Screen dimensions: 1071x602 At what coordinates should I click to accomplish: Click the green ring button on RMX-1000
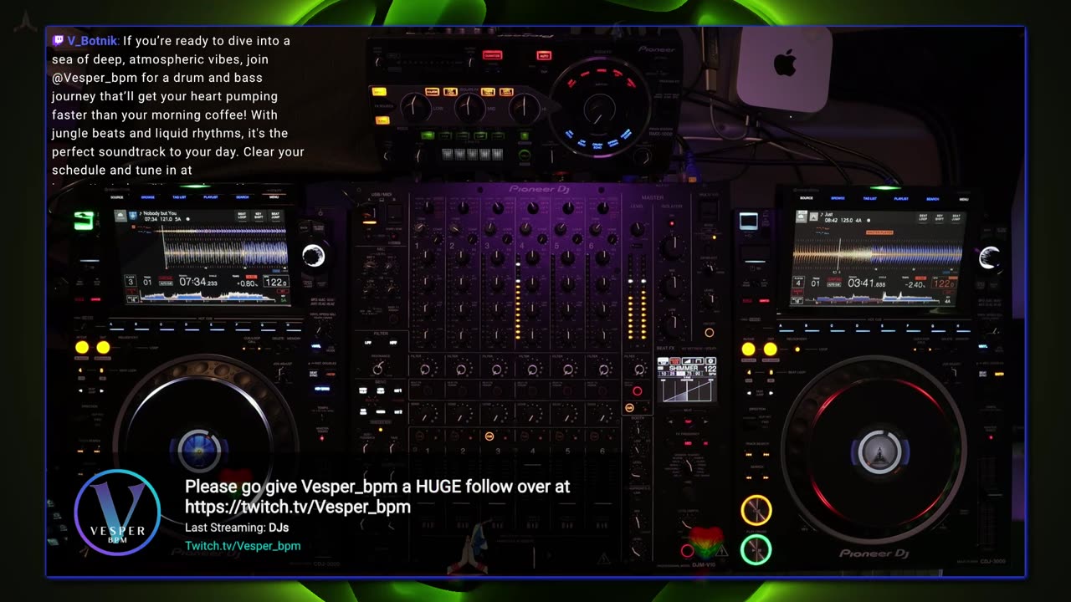click(x=525, y=155)
